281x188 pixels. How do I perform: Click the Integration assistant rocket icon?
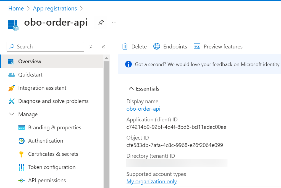(x=12, y=88)
